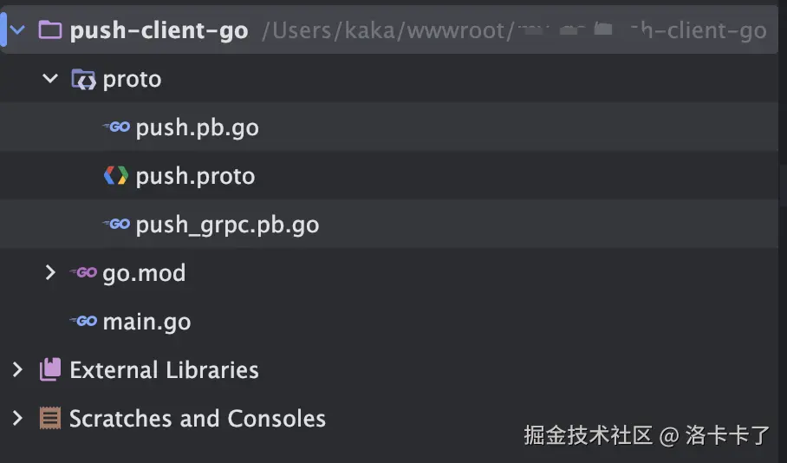Image resolution: width=787 pixels, height=463 pixels.
Task: Collapse the proto folder chevron
Action: pos(50,80)
